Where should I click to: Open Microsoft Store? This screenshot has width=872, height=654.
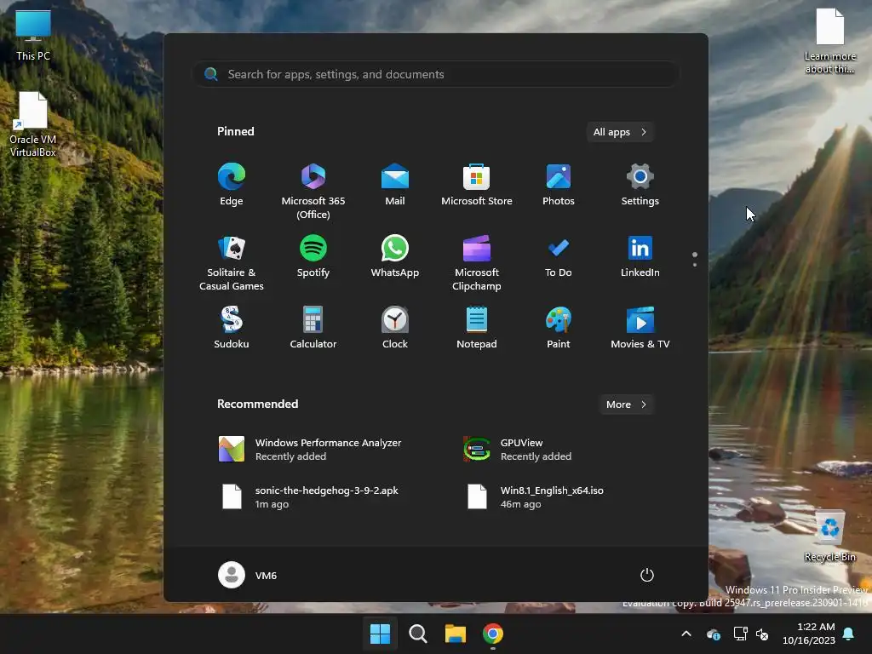tap(477, 185)
